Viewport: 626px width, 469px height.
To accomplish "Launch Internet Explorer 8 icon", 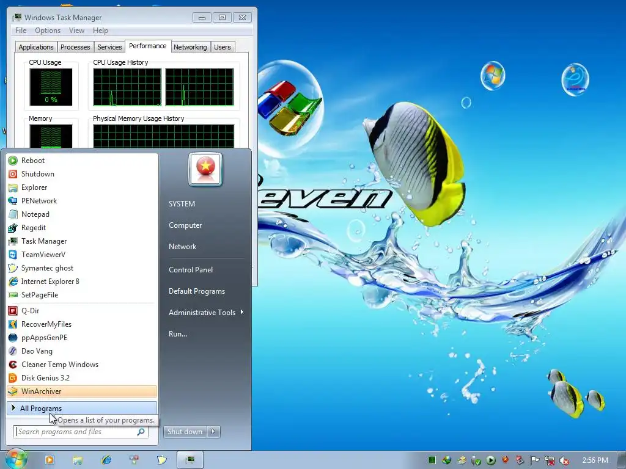I will 13,282.
